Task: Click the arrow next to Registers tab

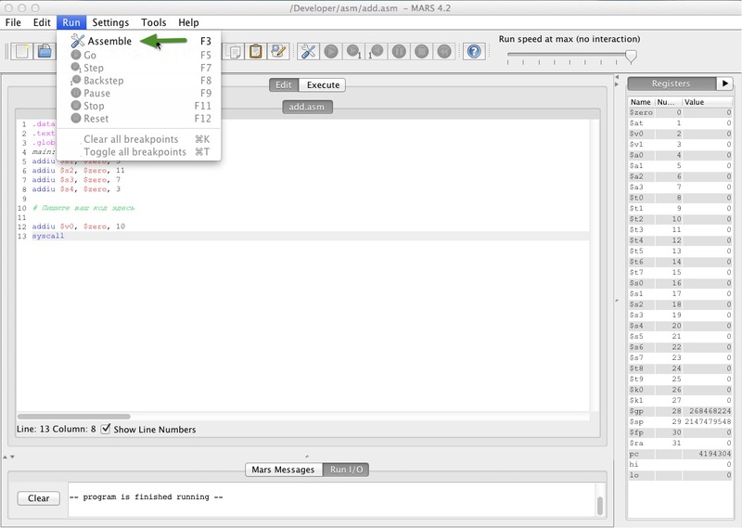Action: pyautogui.click(x=724, y=84)
